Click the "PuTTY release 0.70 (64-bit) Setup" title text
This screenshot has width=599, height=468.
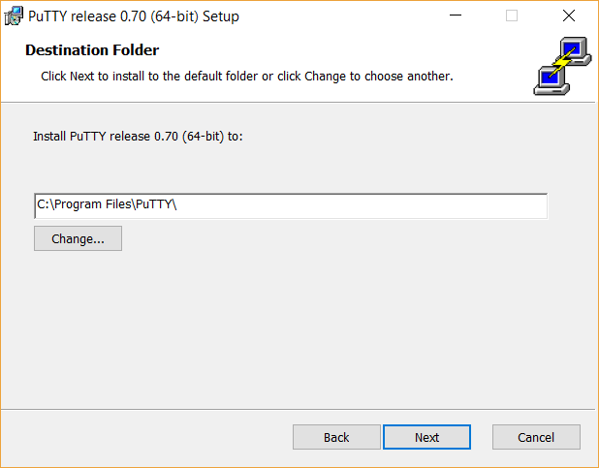(x=134, y=16)
